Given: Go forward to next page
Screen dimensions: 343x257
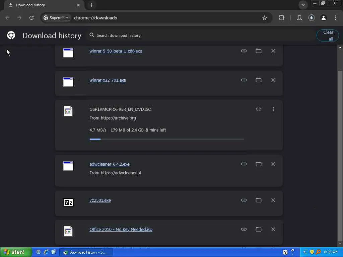Looking at the screenshot, I should click(x=19, y=18).
